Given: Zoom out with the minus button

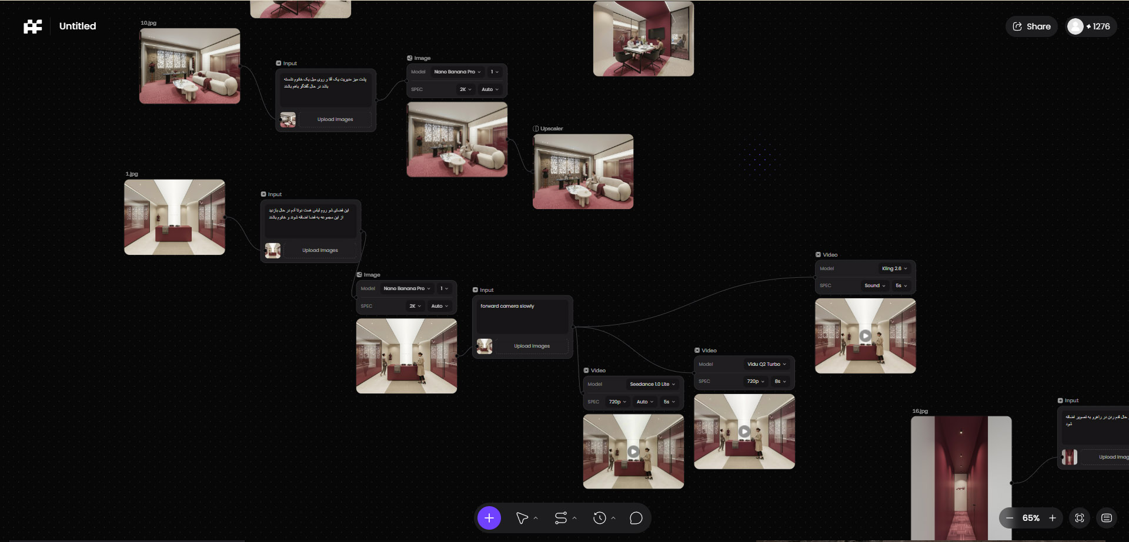Looking at the screenshot, I should pos(1010,518).
